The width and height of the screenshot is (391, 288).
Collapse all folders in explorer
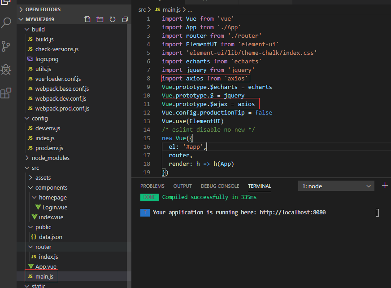(125, 19)
